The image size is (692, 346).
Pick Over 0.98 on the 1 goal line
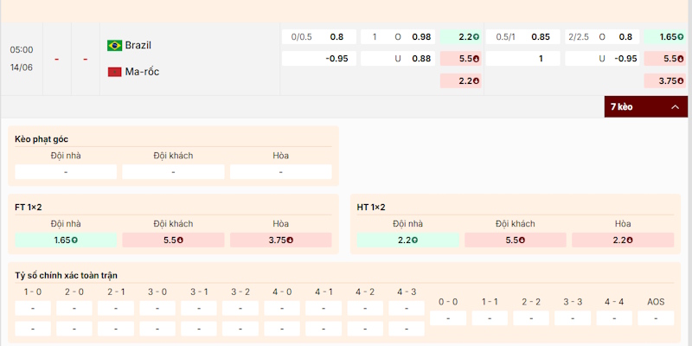(x=398, y=37)
